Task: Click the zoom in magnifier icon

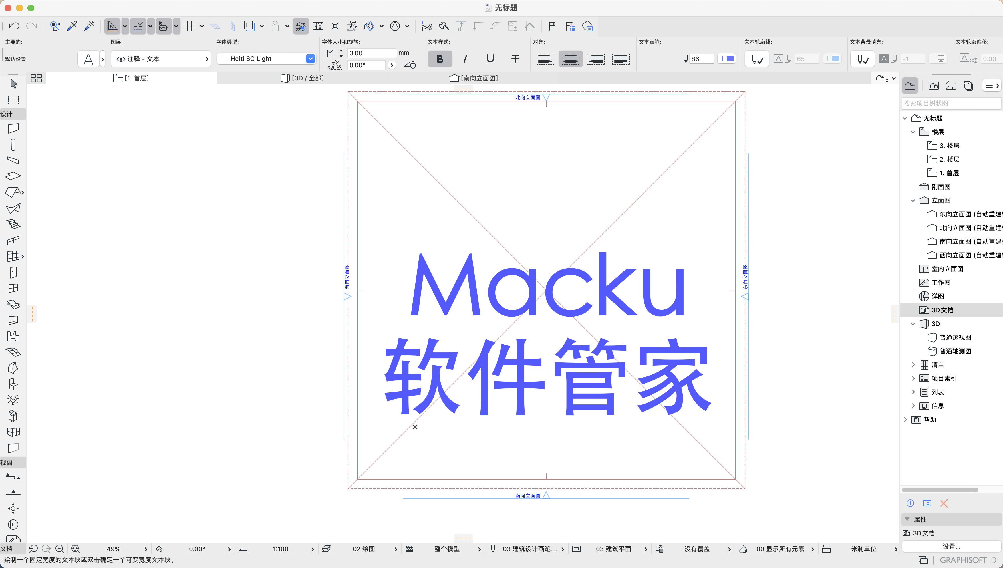Action: (x=60, y=549)
